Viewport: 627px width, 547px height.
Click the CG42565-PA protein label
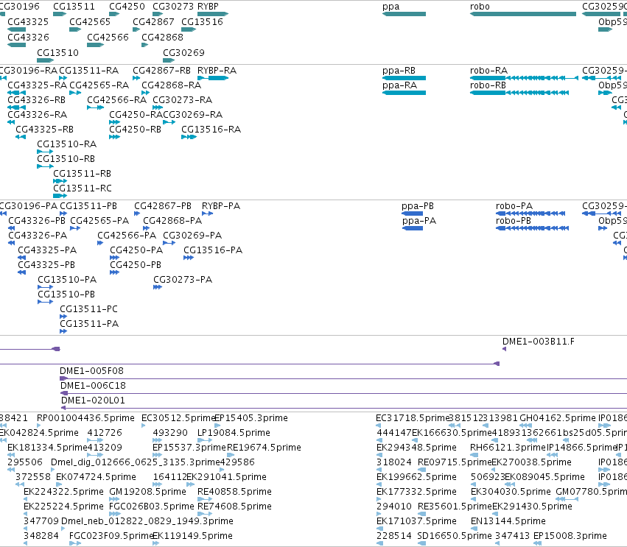(x=99, y=221)
